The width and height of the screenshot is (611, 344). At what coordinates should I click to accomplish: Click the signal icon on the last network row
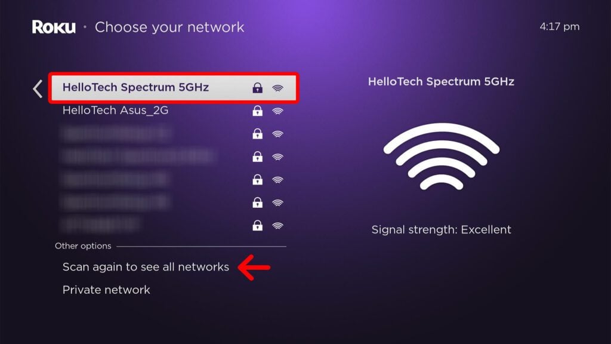pyautogui.click(x=276, y=226)
